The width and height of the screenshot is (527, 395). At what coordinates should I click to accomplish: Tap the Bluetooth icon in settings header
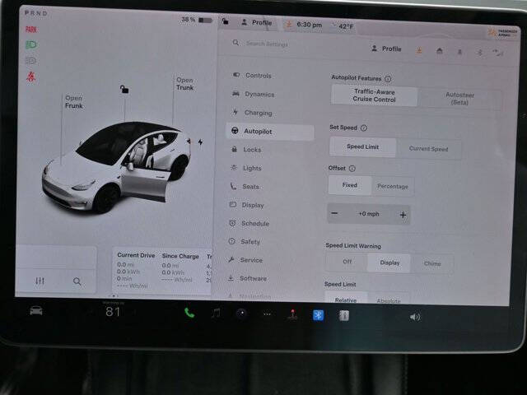[480, 53]
